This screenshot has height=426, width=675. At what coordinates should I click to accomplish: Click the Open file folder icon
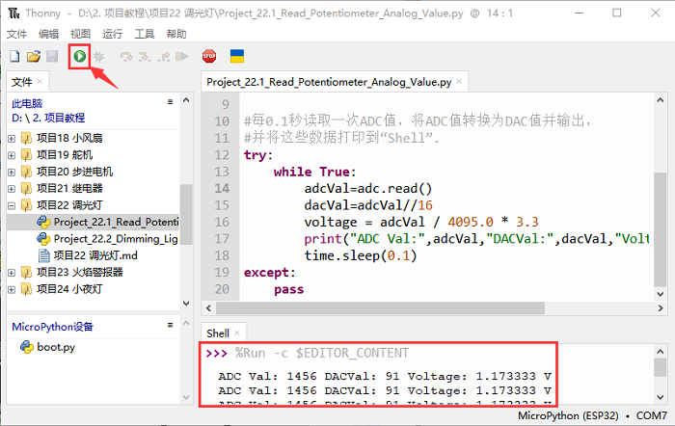pyautogui.click(x=33, y=57)
